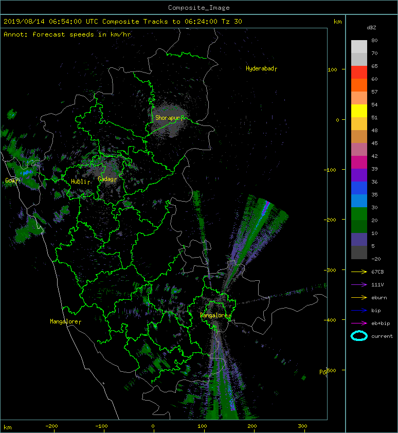Click the 'current' legend label text
This screenshot has width=398, height=433.
[x=382, y=336]
